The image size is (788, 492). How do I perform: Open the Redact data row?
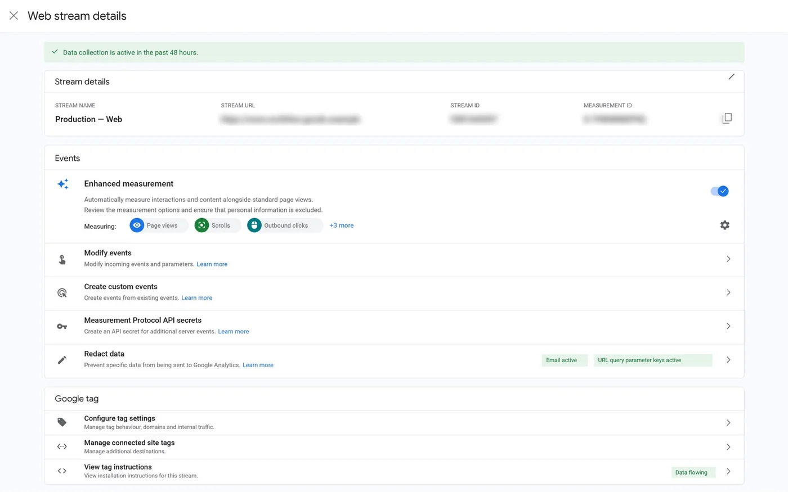[394, 361]
